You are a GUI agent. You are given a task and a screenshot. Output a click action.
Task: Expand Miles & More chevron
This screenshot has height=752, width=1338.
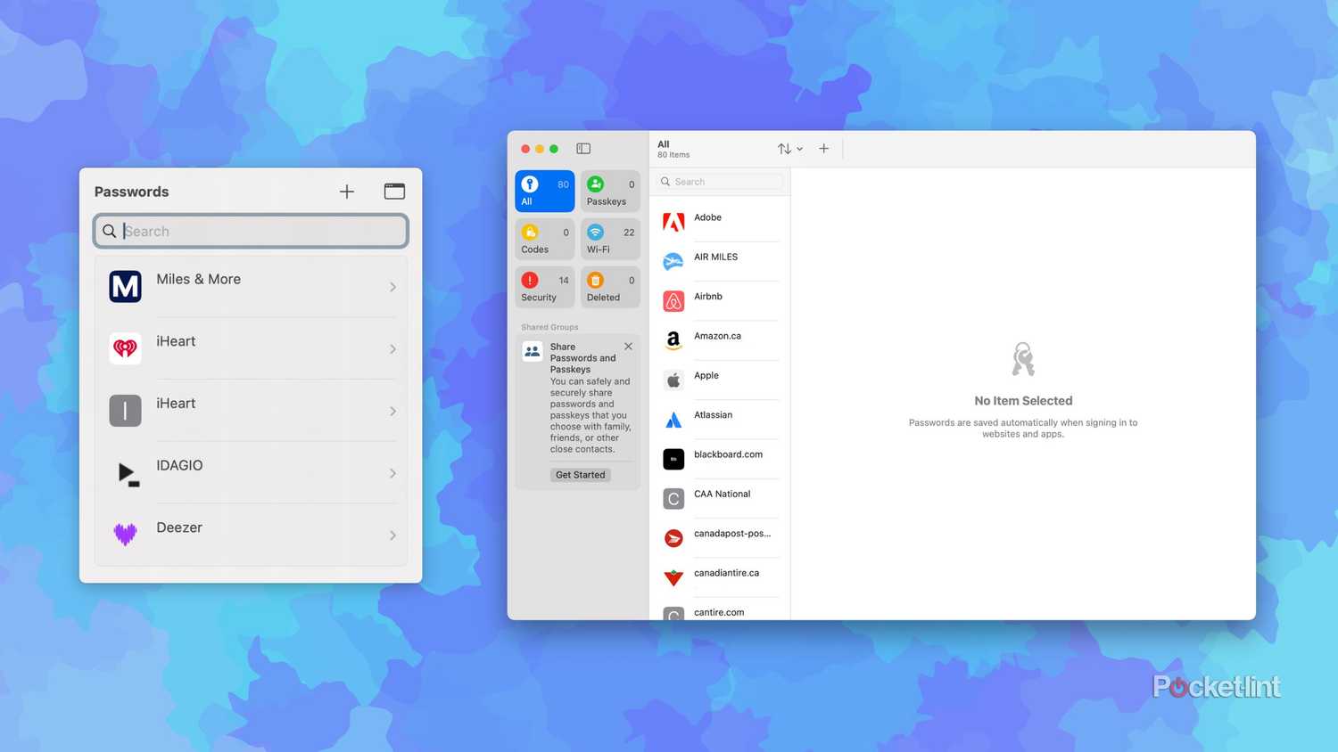click(x=392, y=287)
